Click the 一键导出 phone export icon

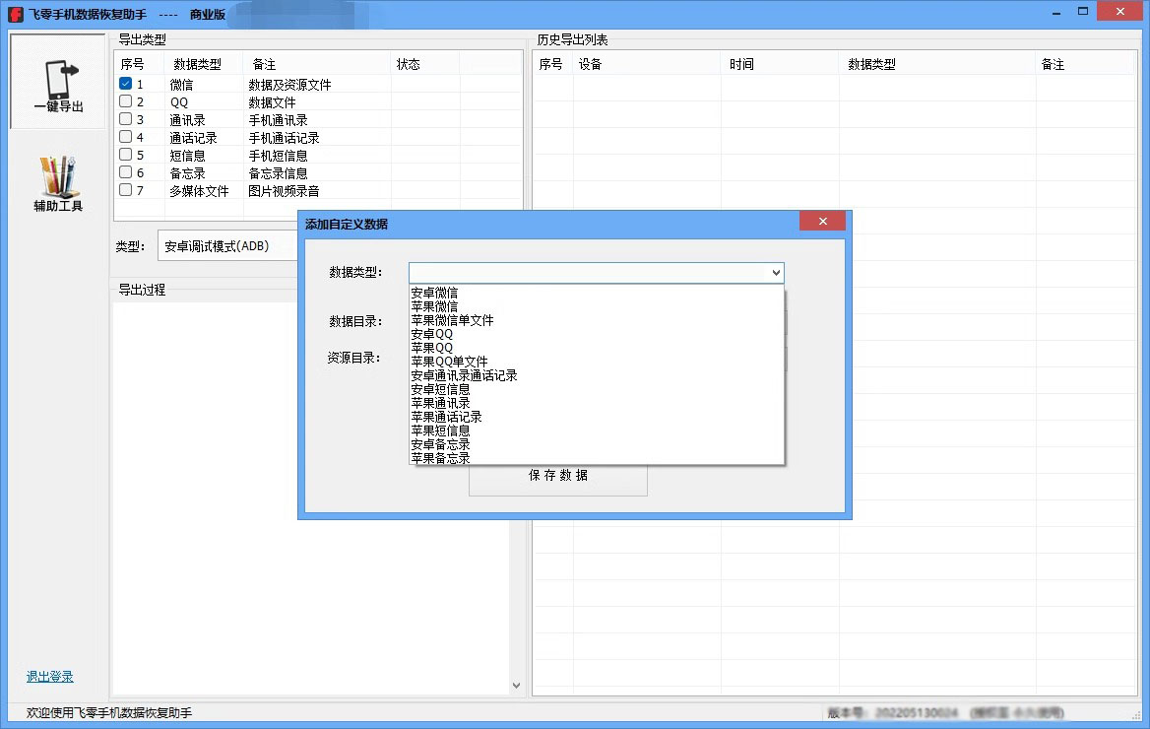[x=58, y=82]
